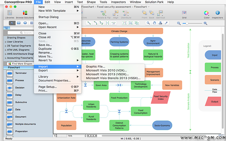Open the Revert To submenu

[58, 60]
